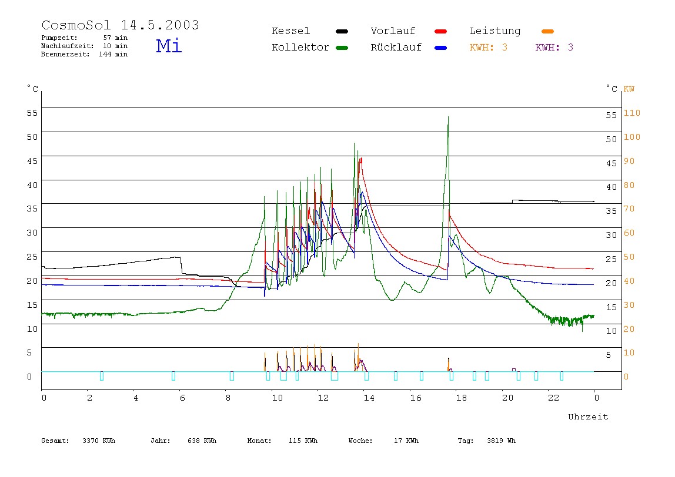Click the CosmoSol 14.5.2003 title
This screenshot has height=477, width=675.
pos(120,25)
